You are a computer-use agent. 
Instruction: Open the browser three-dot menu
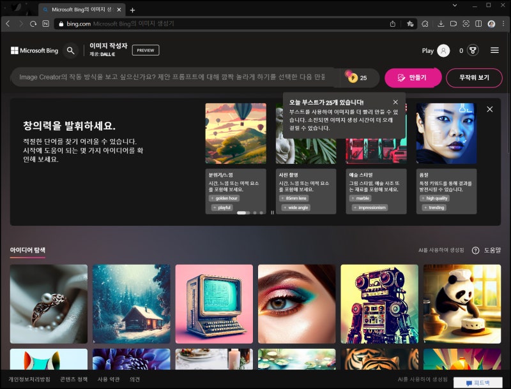504,24
